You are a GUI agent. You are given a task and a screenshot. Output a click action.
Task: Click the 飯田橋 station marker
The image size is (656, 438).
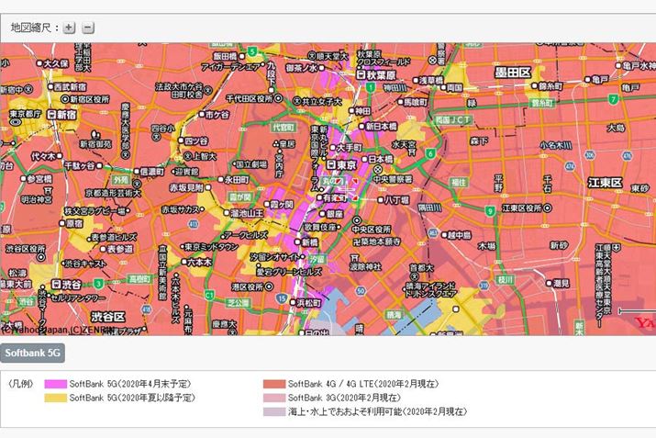(x=241, y=55)
